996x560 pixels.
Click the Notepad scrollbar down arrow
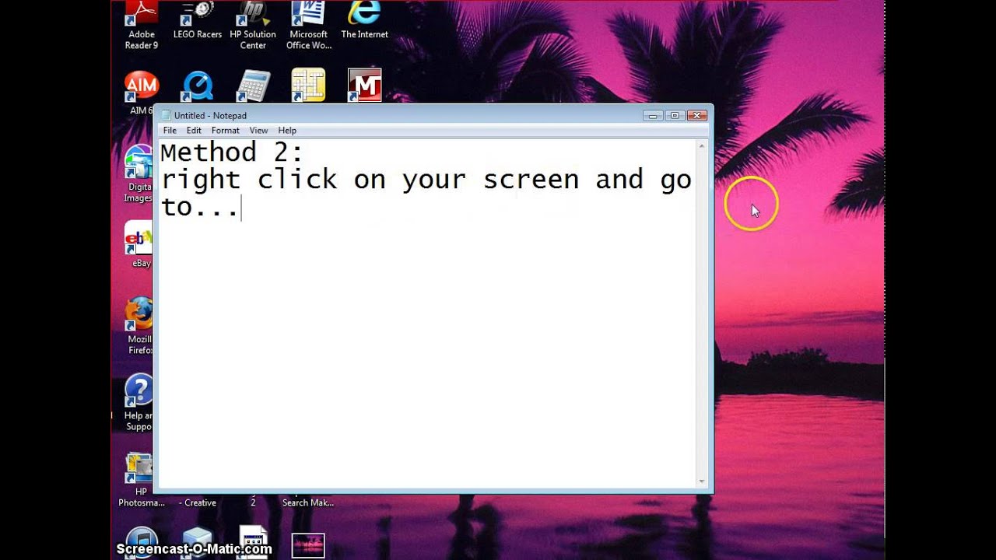point(702,481)
